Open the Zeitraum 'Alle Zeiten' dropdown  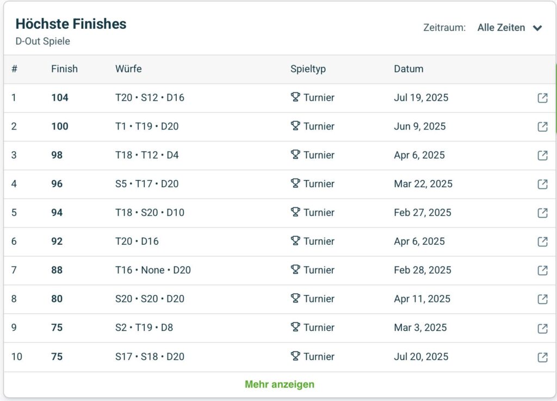tap(501, 28)
